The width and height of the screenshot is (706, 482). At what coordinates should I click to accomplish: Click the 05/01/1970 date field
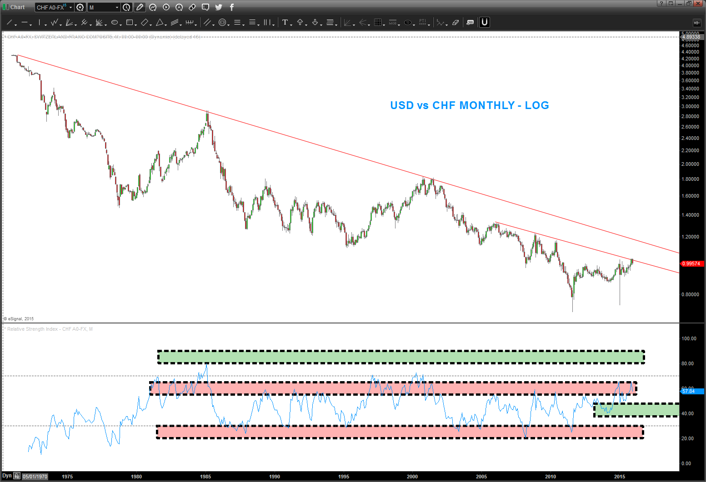(x=35, y=477)
